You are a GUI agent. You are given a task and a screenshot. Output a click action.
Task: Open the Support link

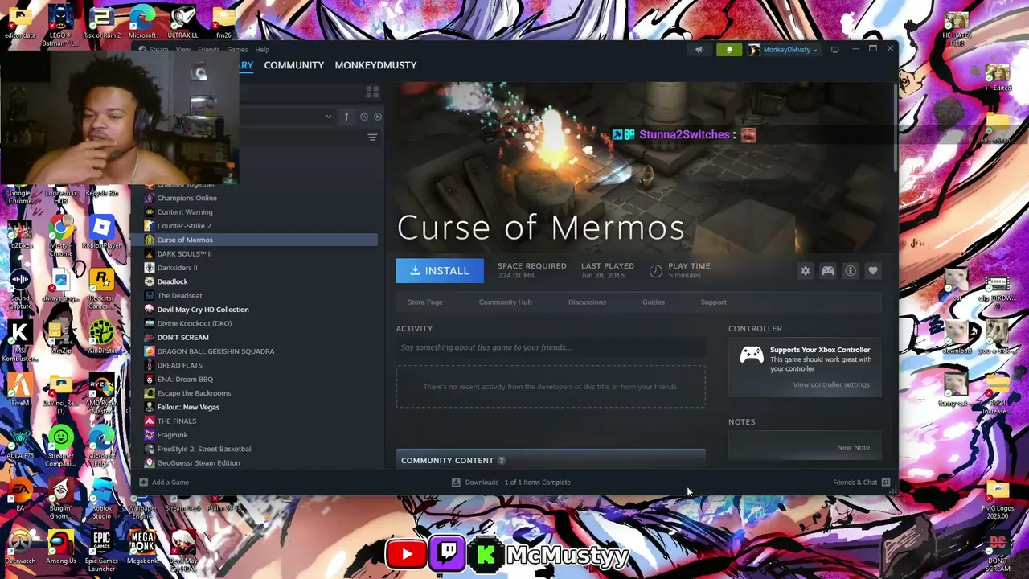[713, 302]
